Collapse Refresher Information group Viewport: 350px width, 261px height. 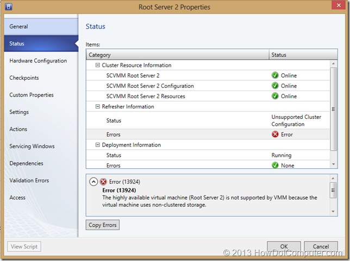coord(97,106)
